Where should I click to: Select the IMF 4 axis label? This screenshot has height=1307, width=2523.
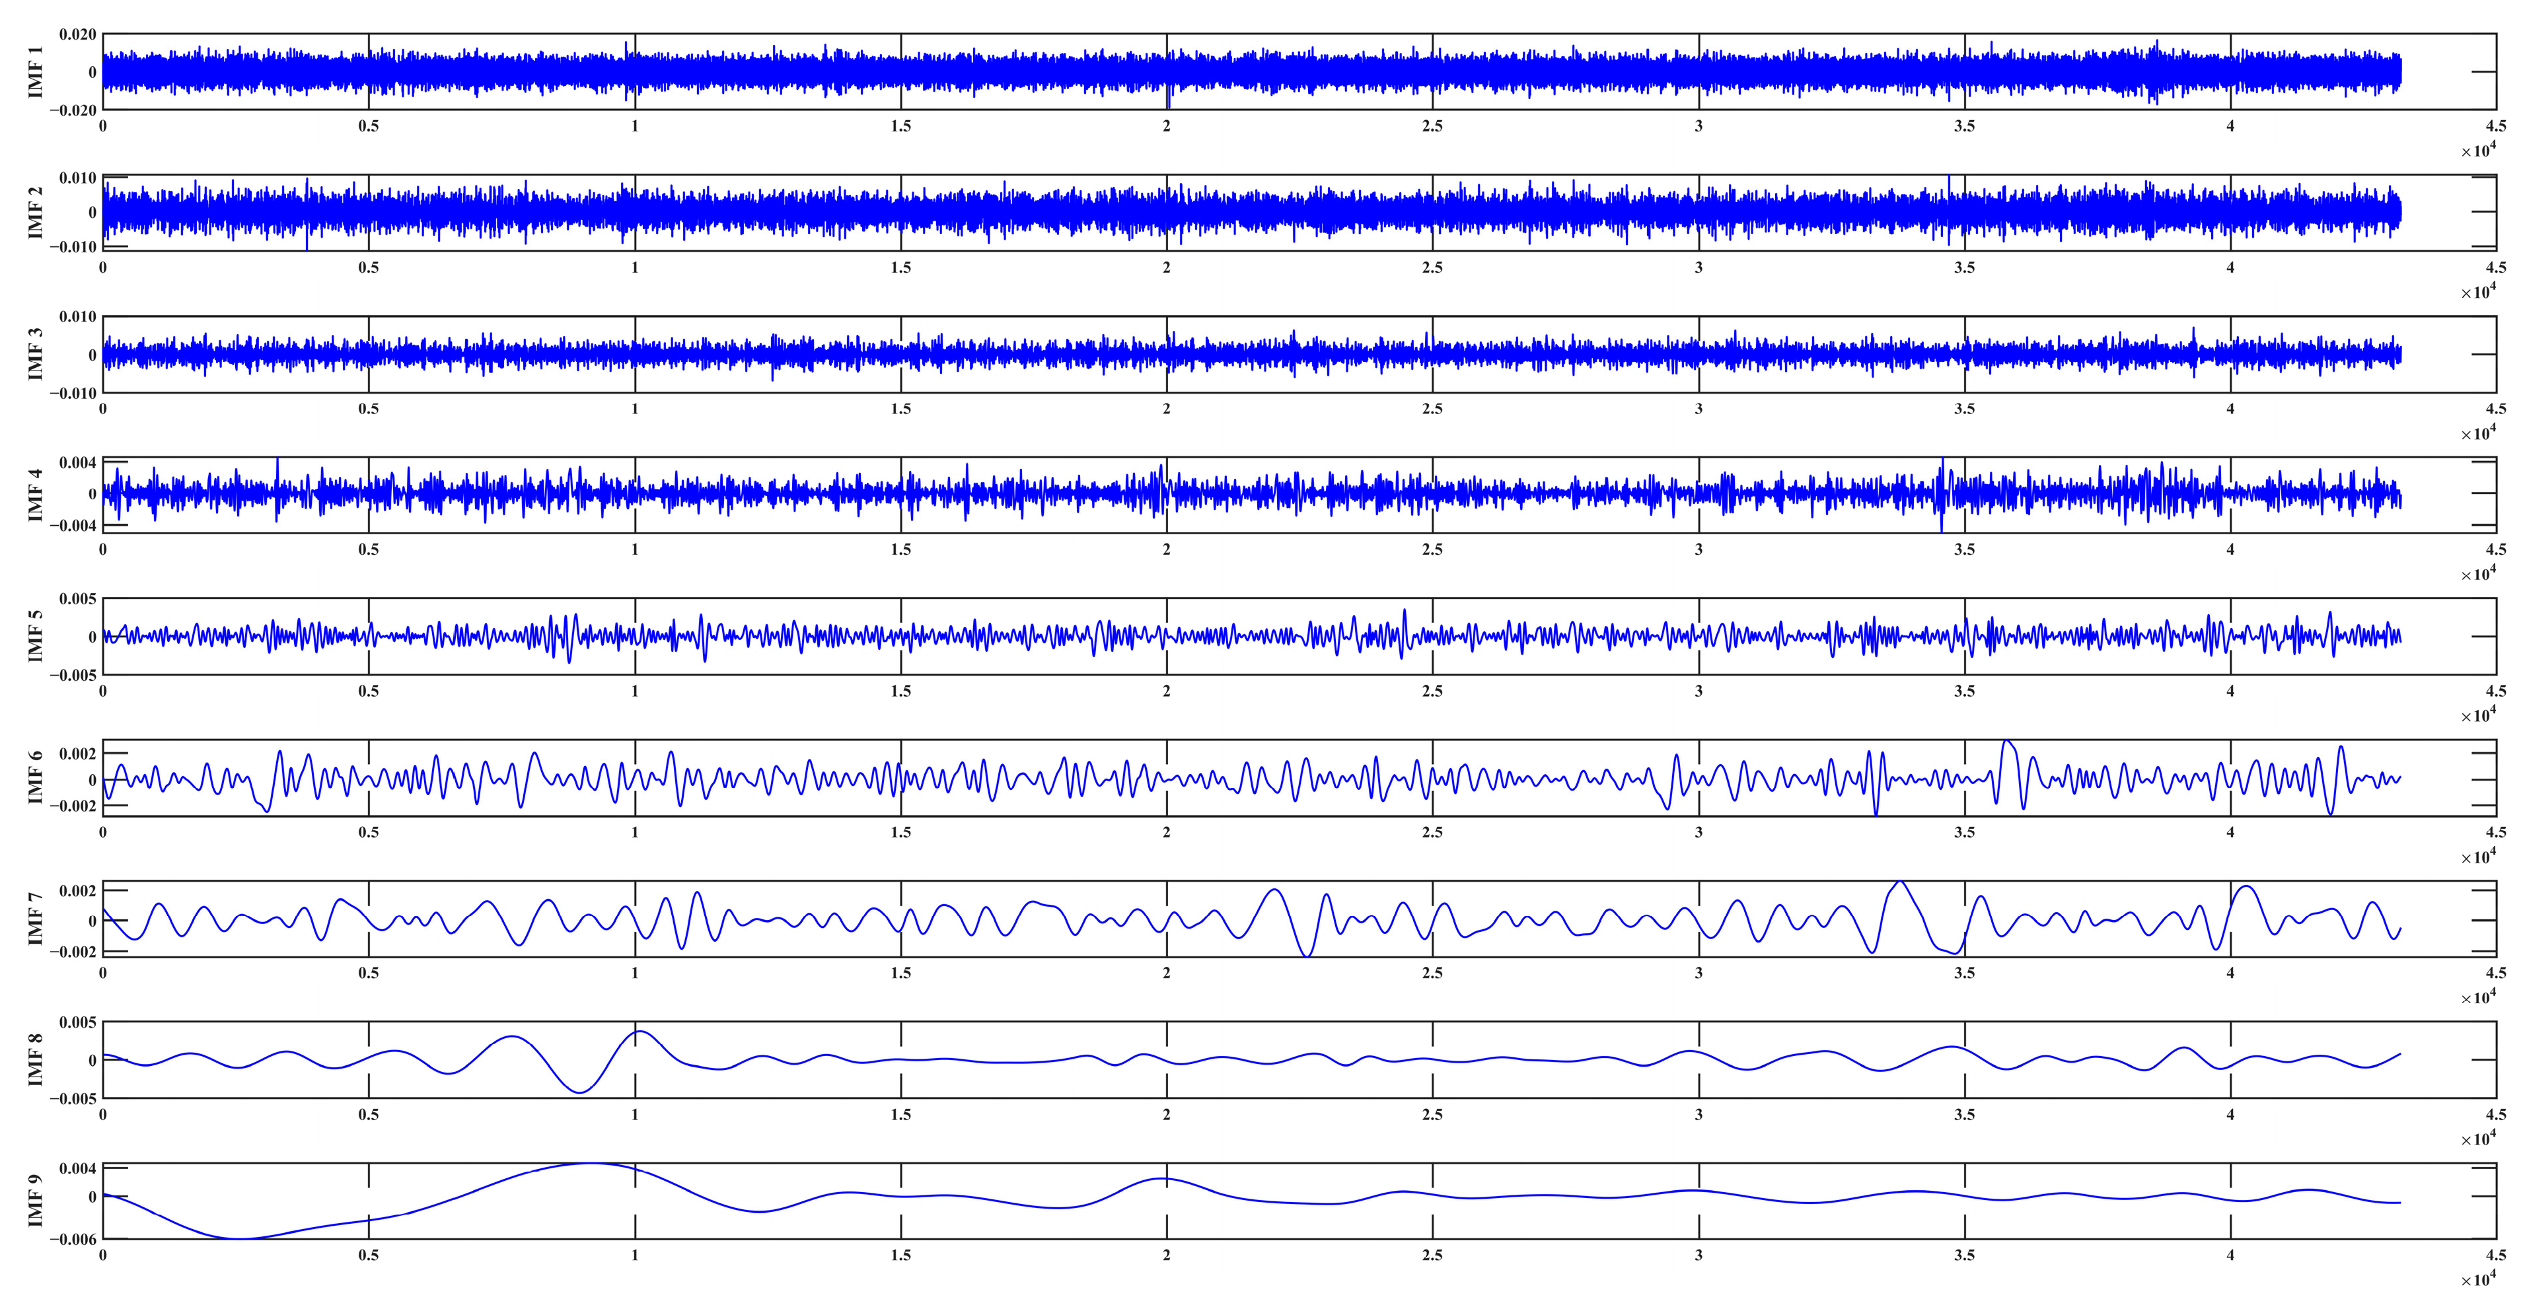tap(35, 495)
